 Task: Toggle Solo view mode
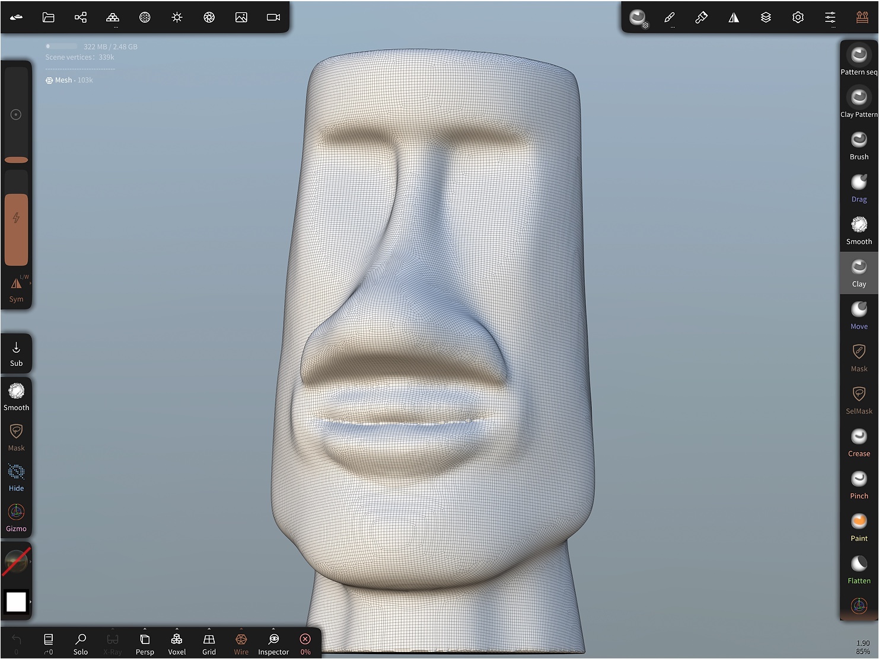81,644
